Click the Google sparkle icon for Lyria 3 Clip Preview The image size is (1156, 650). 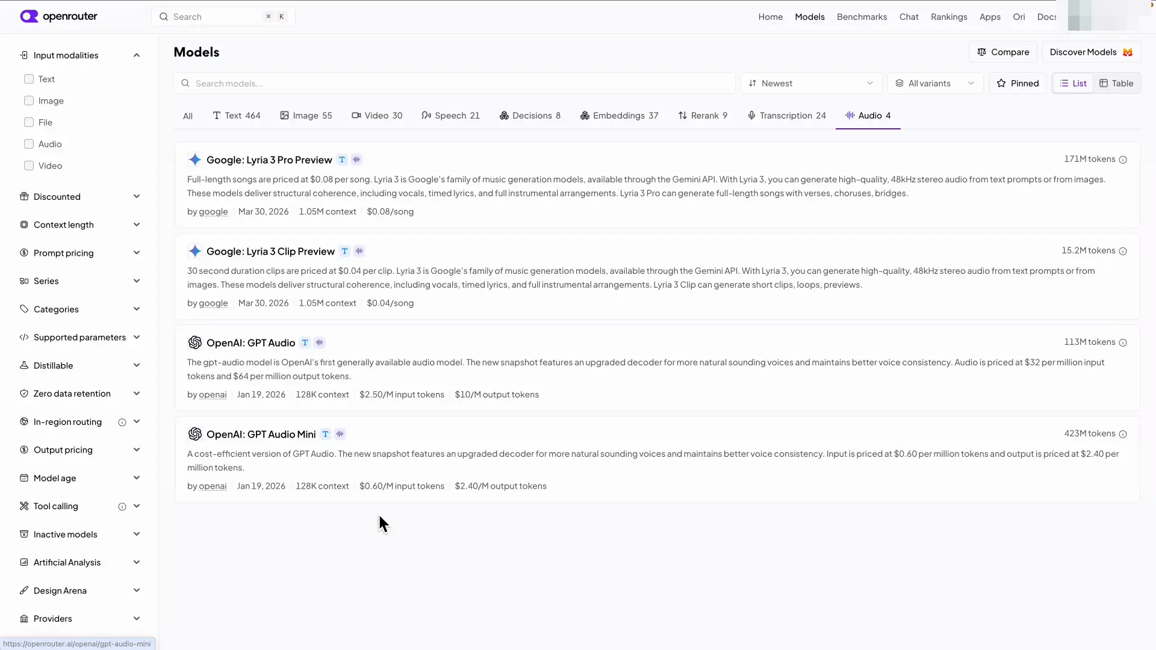194,251
